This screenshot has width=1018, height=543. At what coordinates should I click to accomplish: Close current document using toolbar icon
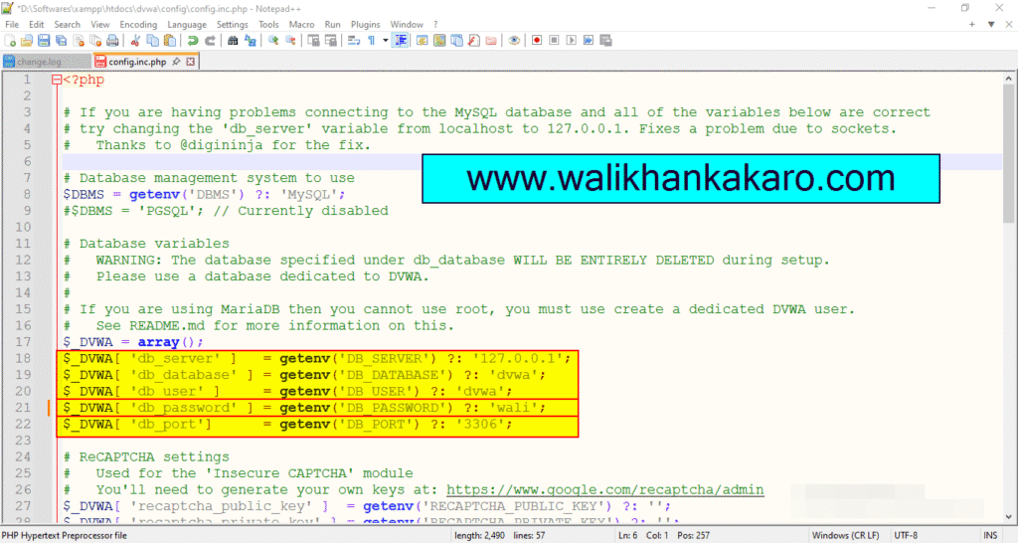(79, 40)
